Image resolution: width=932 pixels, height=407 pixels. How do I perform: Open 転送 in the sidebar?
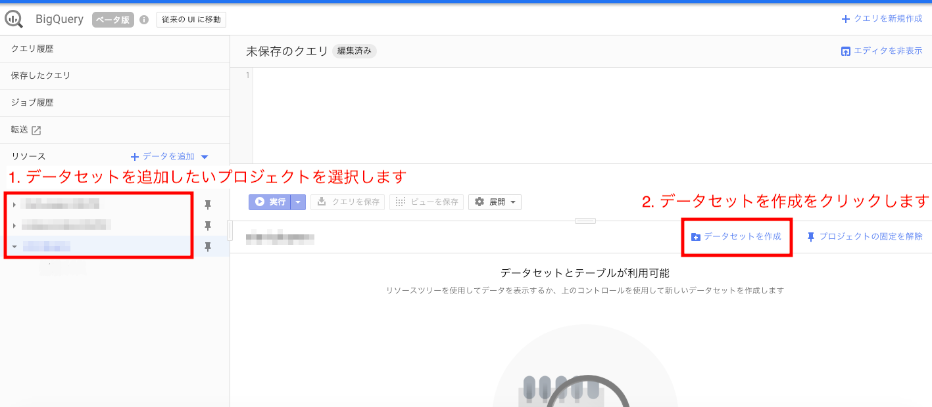114,130
